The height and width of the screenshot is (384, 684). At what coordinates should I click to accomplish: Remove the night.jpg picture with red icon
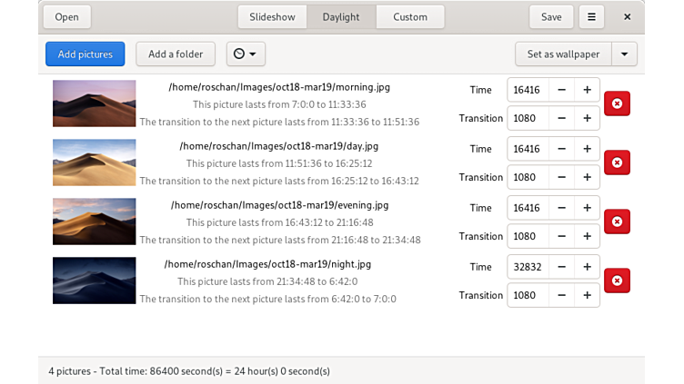[617, 281]
